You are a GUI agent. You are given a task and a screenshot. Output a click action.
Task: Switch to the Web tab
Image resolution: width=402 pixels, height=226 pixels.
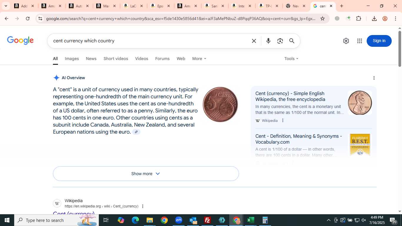pos(181,59)
